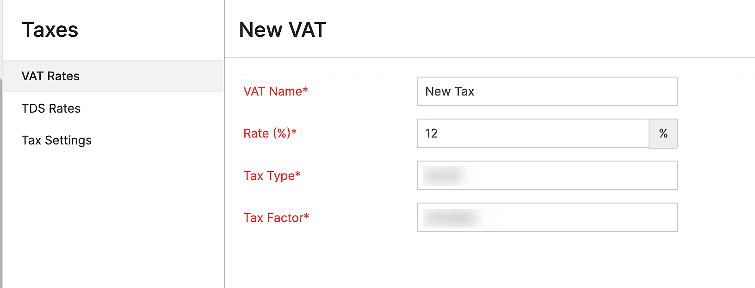
Task: Click the Rate (%) label
Action: pos(270,133)
